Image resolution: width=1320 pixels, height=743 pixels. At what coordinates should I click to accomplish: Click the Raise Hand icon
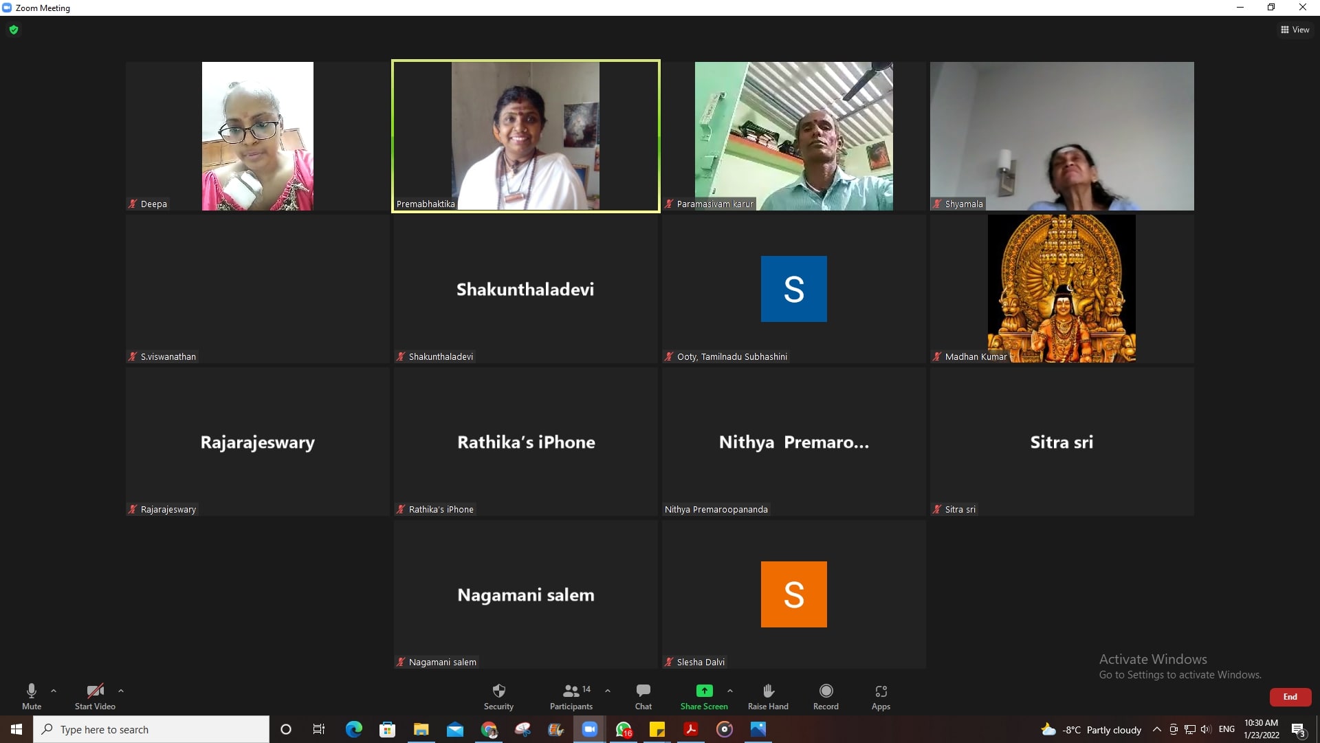768,691
